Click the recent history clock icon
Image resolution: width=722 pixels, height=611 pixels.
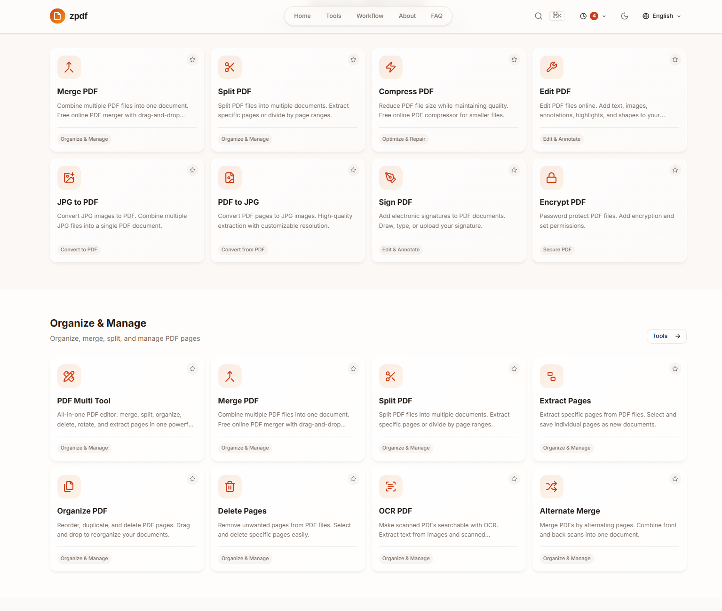[583, 16]
